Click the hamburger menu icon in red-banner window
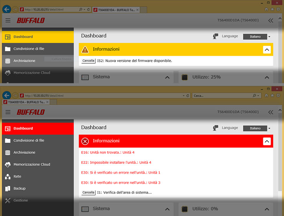Viewport: 284px width, 216px height. (8, 112)
